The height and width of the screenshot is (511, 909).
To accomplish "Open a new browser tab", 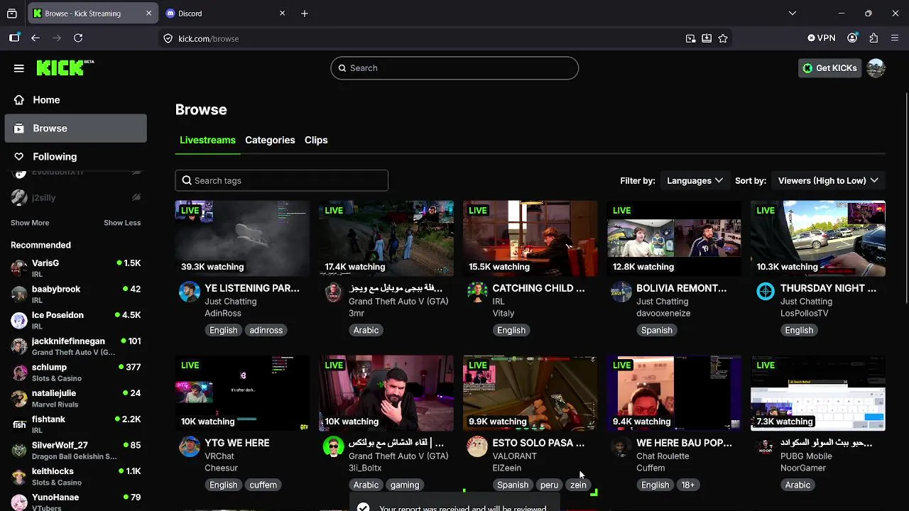I will 305,13.
